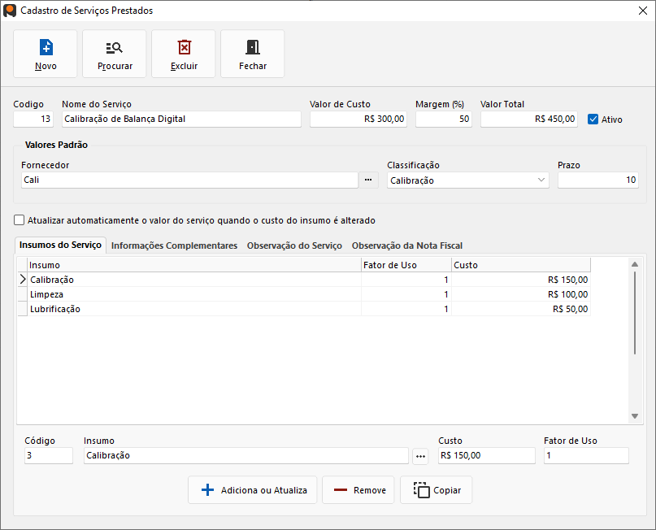Select the Observação da Nota Fiscal tab
This screenshot has height=530, width=656.
pos(406,245)
